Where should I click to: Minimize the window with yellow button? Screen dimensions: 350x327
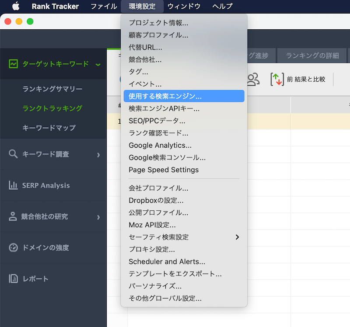[19, 21]
